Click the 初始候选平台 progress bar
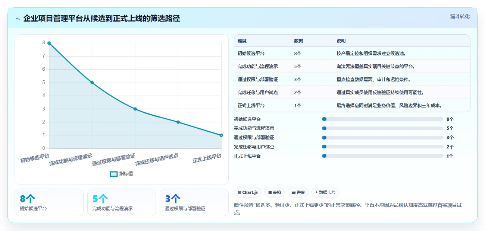Image resolution: width=485 pixels, height=231 pixels. tap(382, 119)
